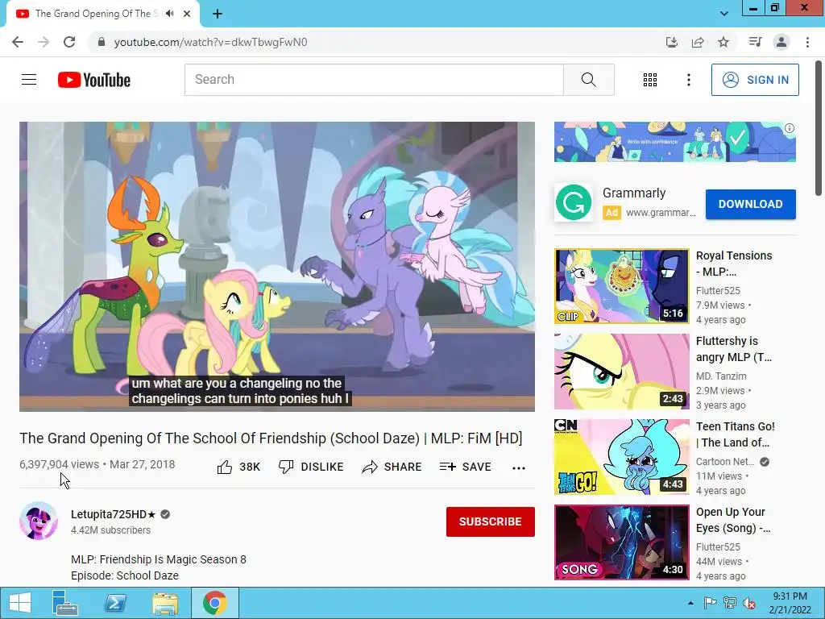
Task: Open the volume tray icon
Action: [749, 603]
